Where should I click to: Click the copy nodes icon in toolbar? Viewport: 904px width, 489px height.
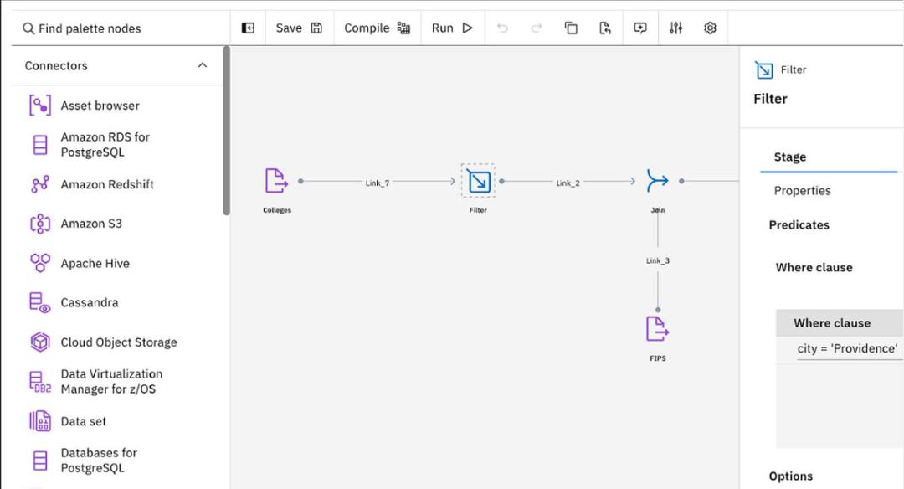(570, 28)
